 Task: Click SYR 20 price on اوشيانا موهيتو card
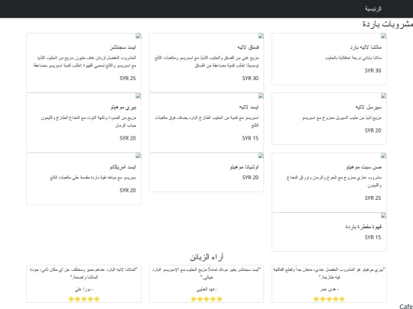point(250,178)
